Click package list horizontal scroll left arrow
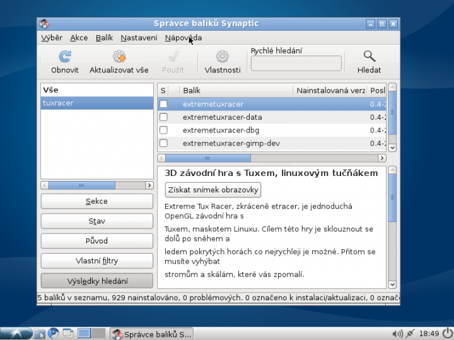Screen dimensions: 454x340 click(161, 158)
